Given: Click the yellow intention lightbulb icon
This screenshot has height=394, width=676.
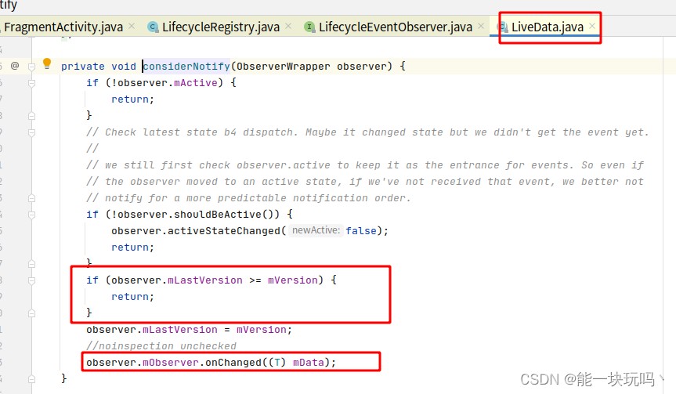Looking at the screenshot, I should tap(47, 63).
